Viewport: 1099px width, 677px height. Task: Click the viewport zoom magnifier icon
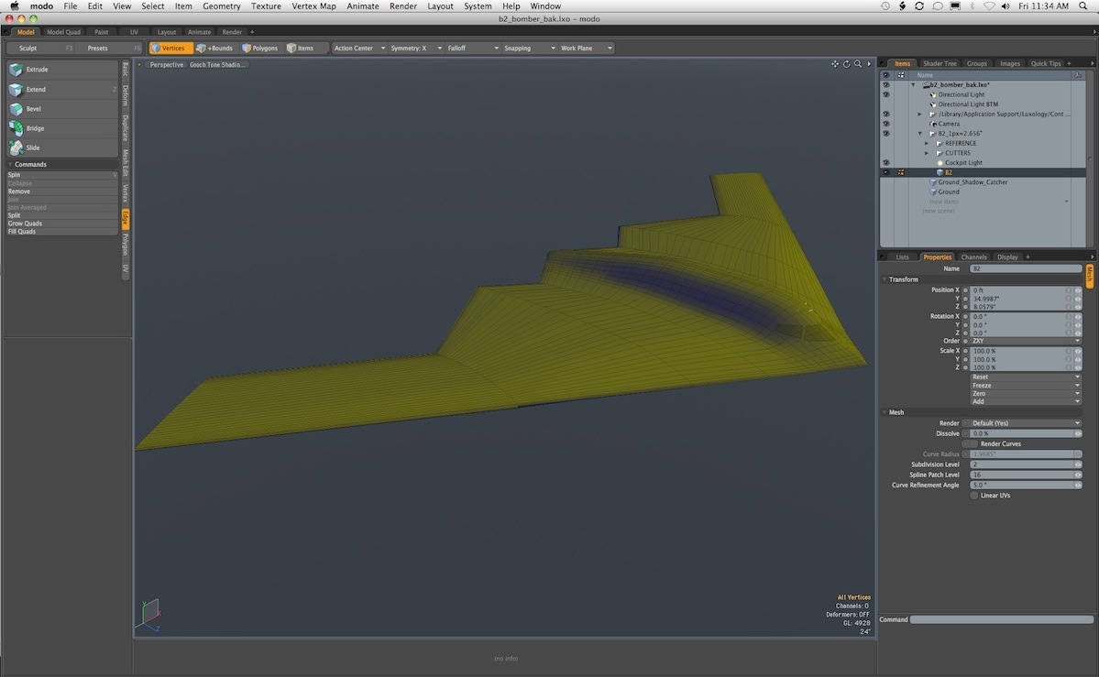point(858,64)
